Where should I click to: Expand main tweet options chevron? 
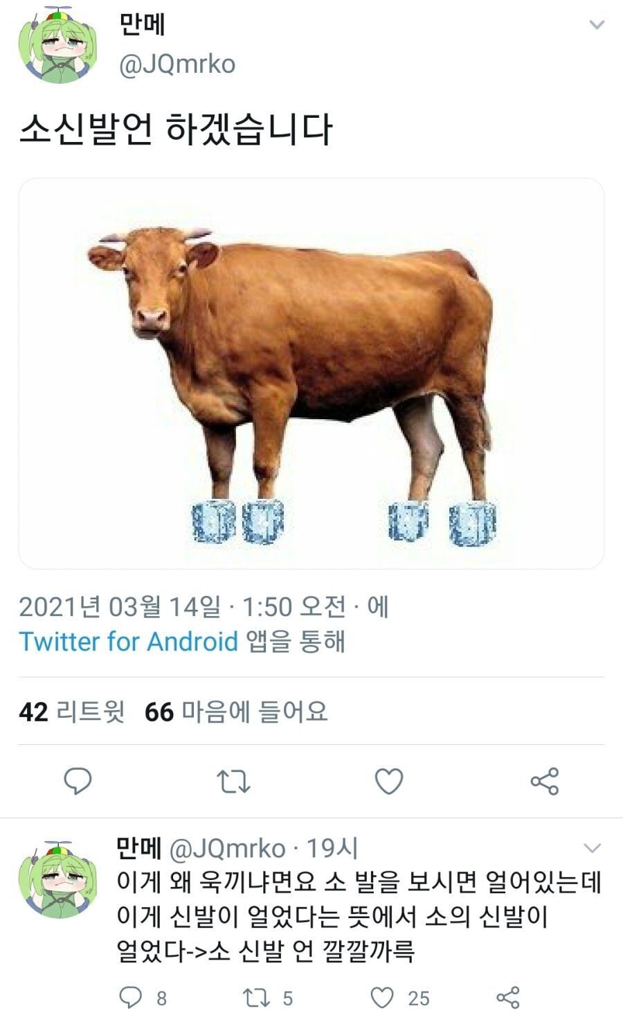[597, 25]
